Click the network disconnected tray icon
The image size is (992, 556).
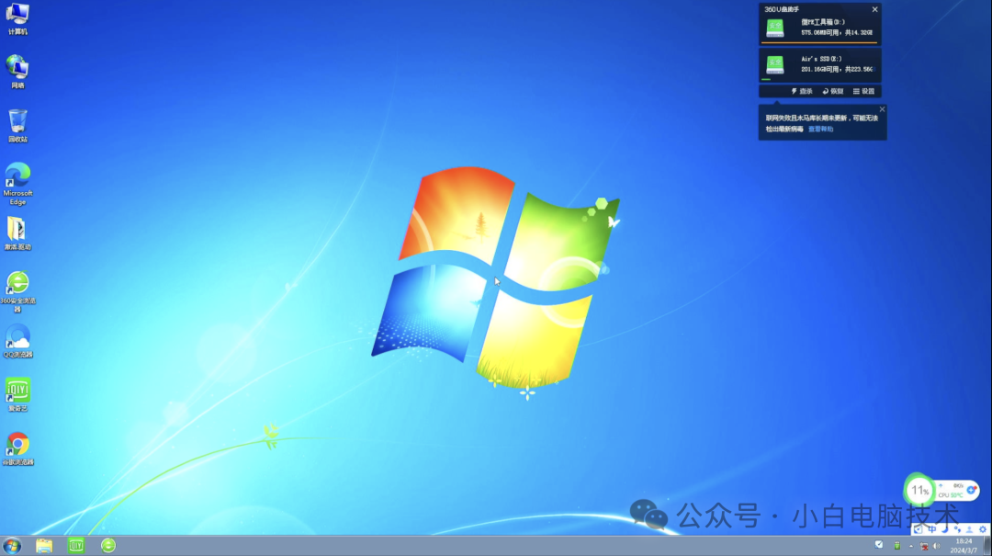[924, 546]
